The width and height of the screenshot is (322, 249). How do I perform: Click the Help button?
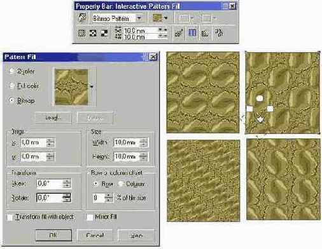(136, 235)
